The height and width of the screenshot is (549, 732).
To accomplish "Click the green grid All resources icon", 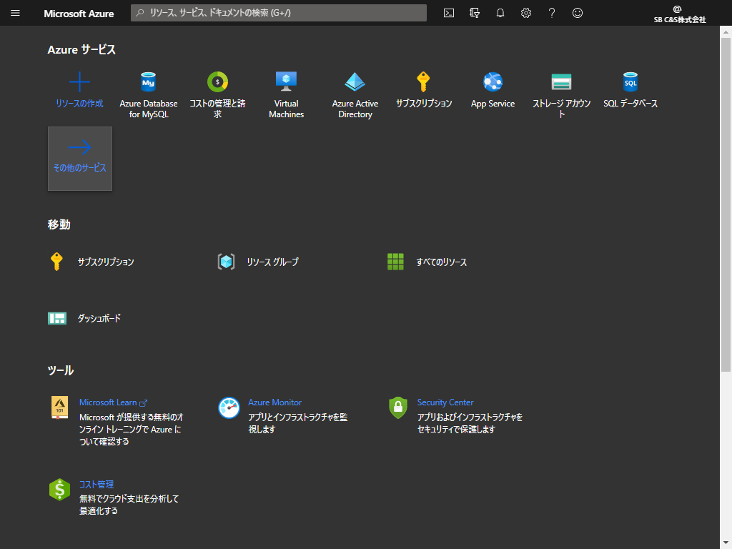I will click(x=395, y=262).
